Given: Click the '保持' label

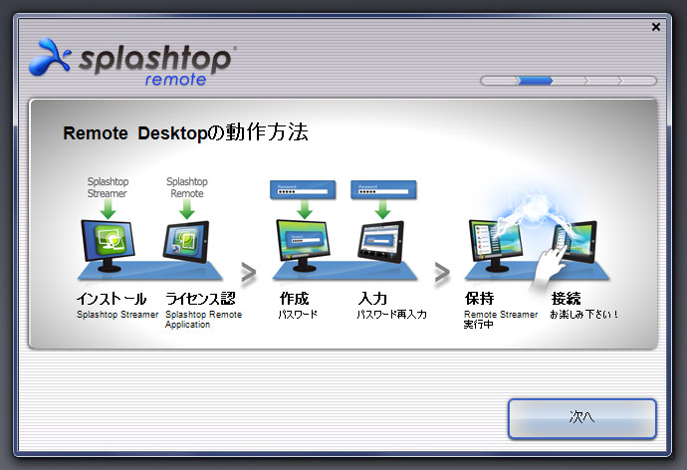Looking at the screenshot, I should (x=479, y=299).
